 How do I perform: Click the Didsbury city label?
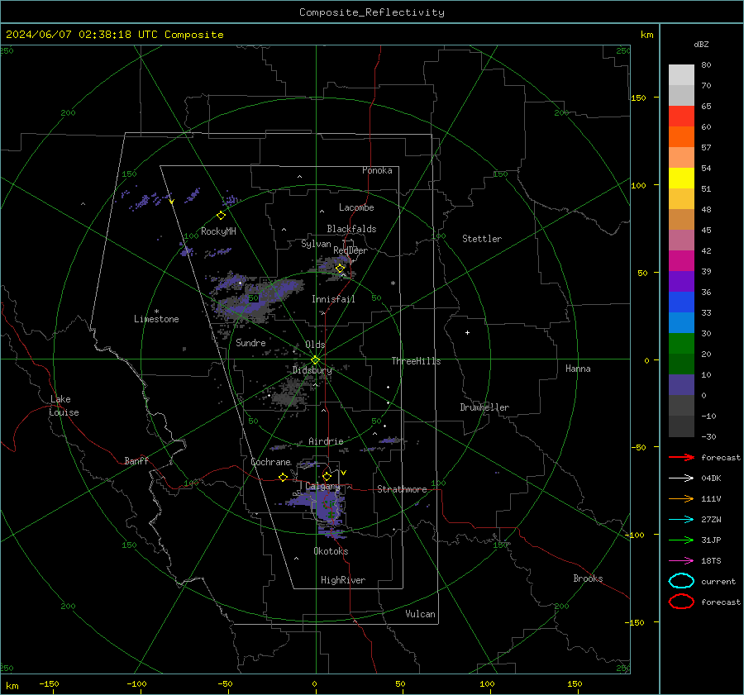[x=312, y=370]
